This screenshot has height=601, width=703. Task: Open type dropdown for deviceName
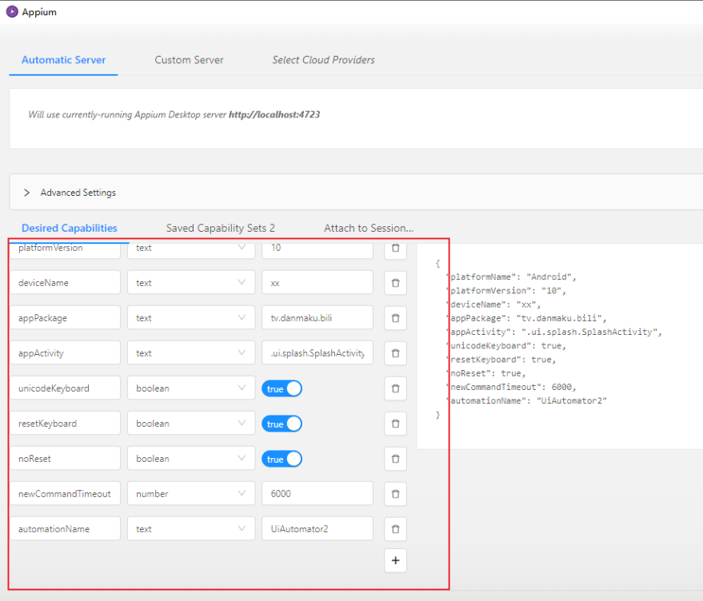tap(191, 283)
